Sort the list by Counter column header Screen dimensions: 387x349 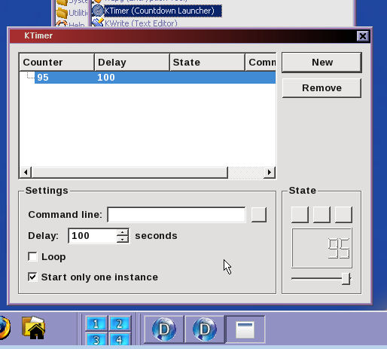tap(56, 62)
